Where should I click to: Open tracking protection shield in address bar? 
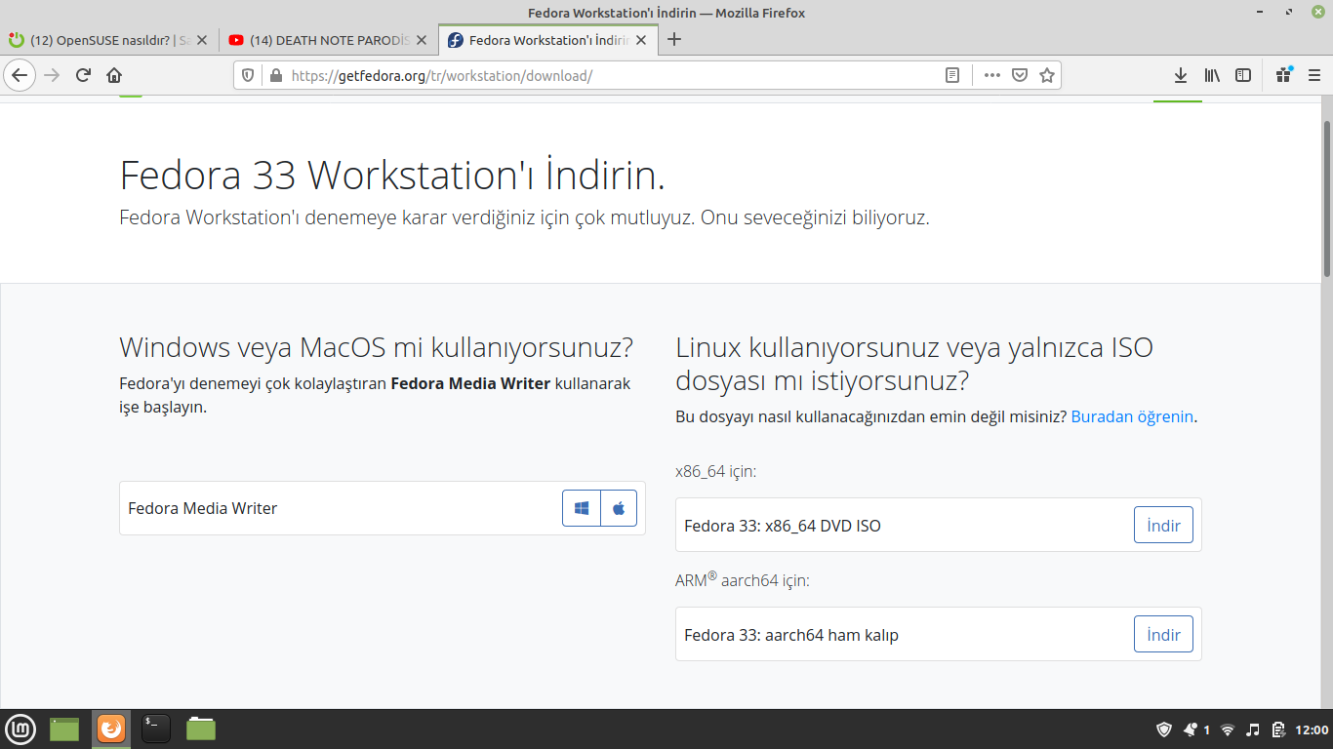coord(248,75)
